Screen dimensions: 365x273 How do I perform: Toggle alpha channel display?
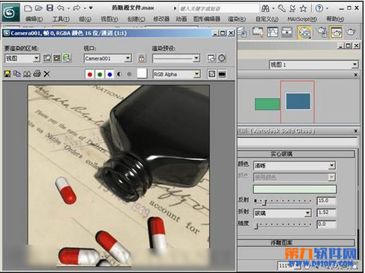120,74
